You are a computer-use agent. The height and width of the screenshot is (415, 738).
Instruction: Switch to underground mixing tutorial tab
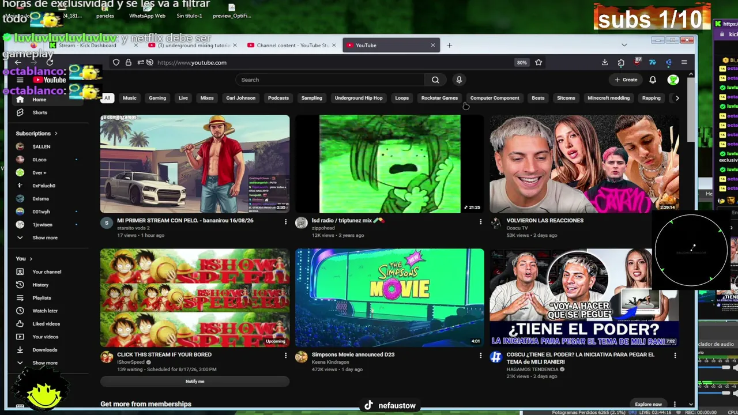(194, 45)
